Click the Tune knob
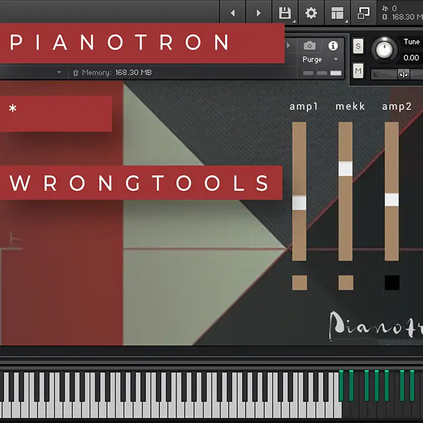 click(384, 50)
